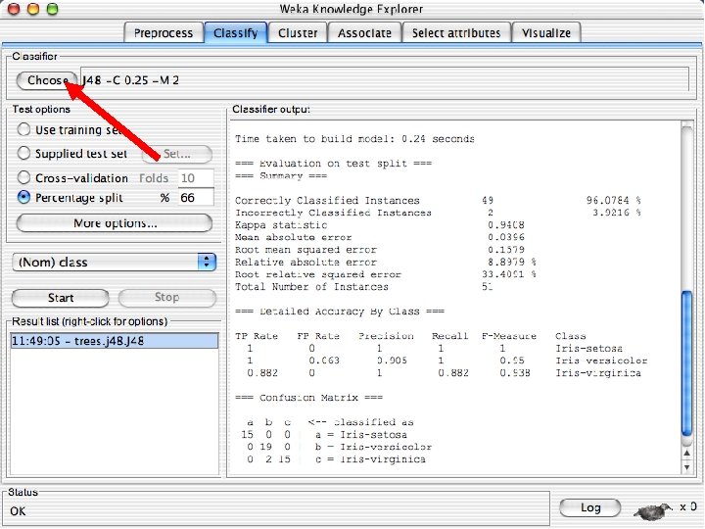This screenshot has height=529, width=705.
Task: Click the Incorrectly Classified Instances line
Action: pyautogui.click(x=438, y=213)
